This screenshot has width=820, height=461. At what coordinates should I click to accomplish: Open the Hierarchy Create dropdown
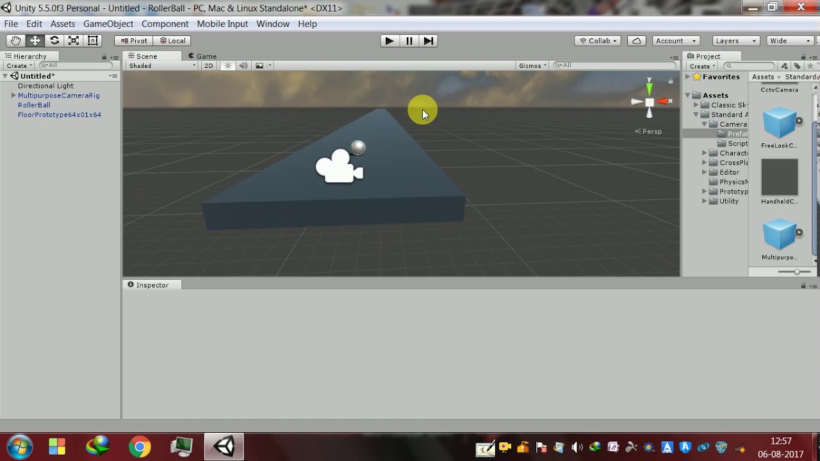(x=19, y=65)
